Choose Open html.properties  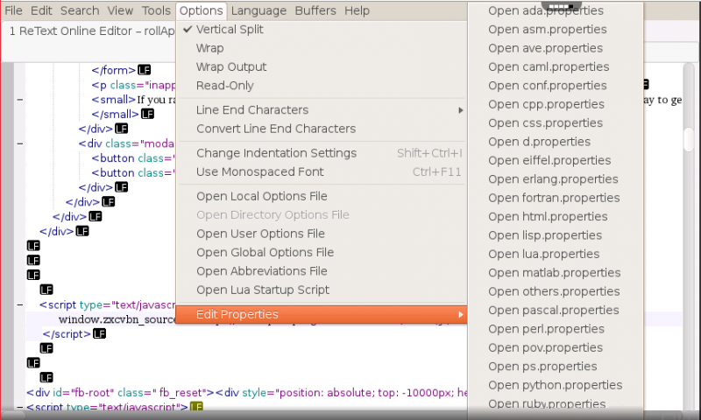(548, 216)
